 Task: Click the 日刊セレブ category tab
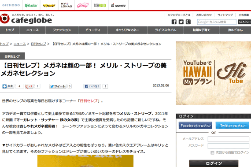(x=12, y=56)
